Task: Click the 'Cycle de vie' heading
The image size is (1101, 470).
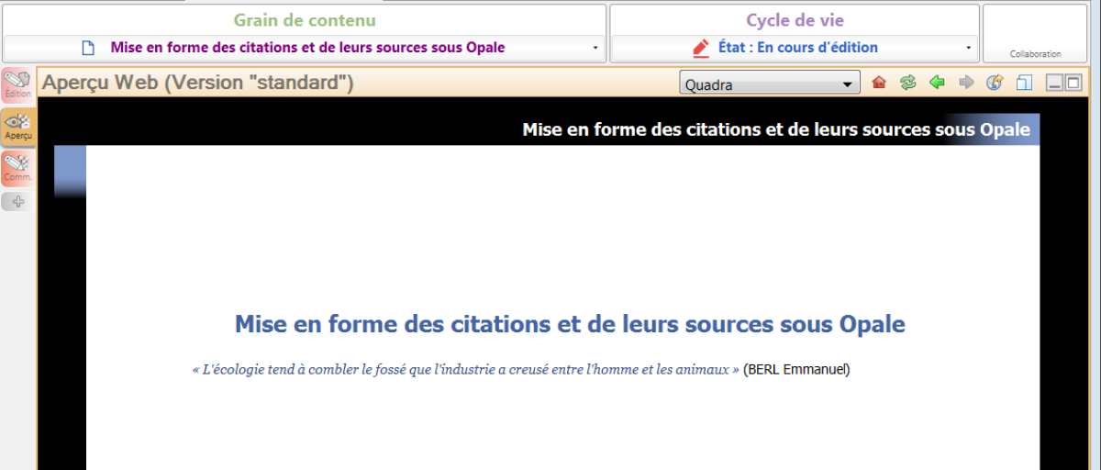Action: click(x=795, y=20)
